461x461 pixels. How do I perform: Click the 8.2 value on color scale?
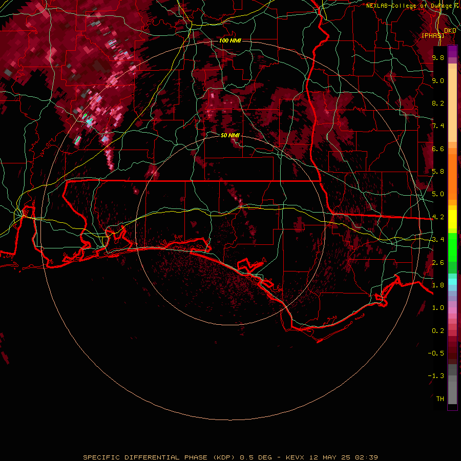coord(438,103)
